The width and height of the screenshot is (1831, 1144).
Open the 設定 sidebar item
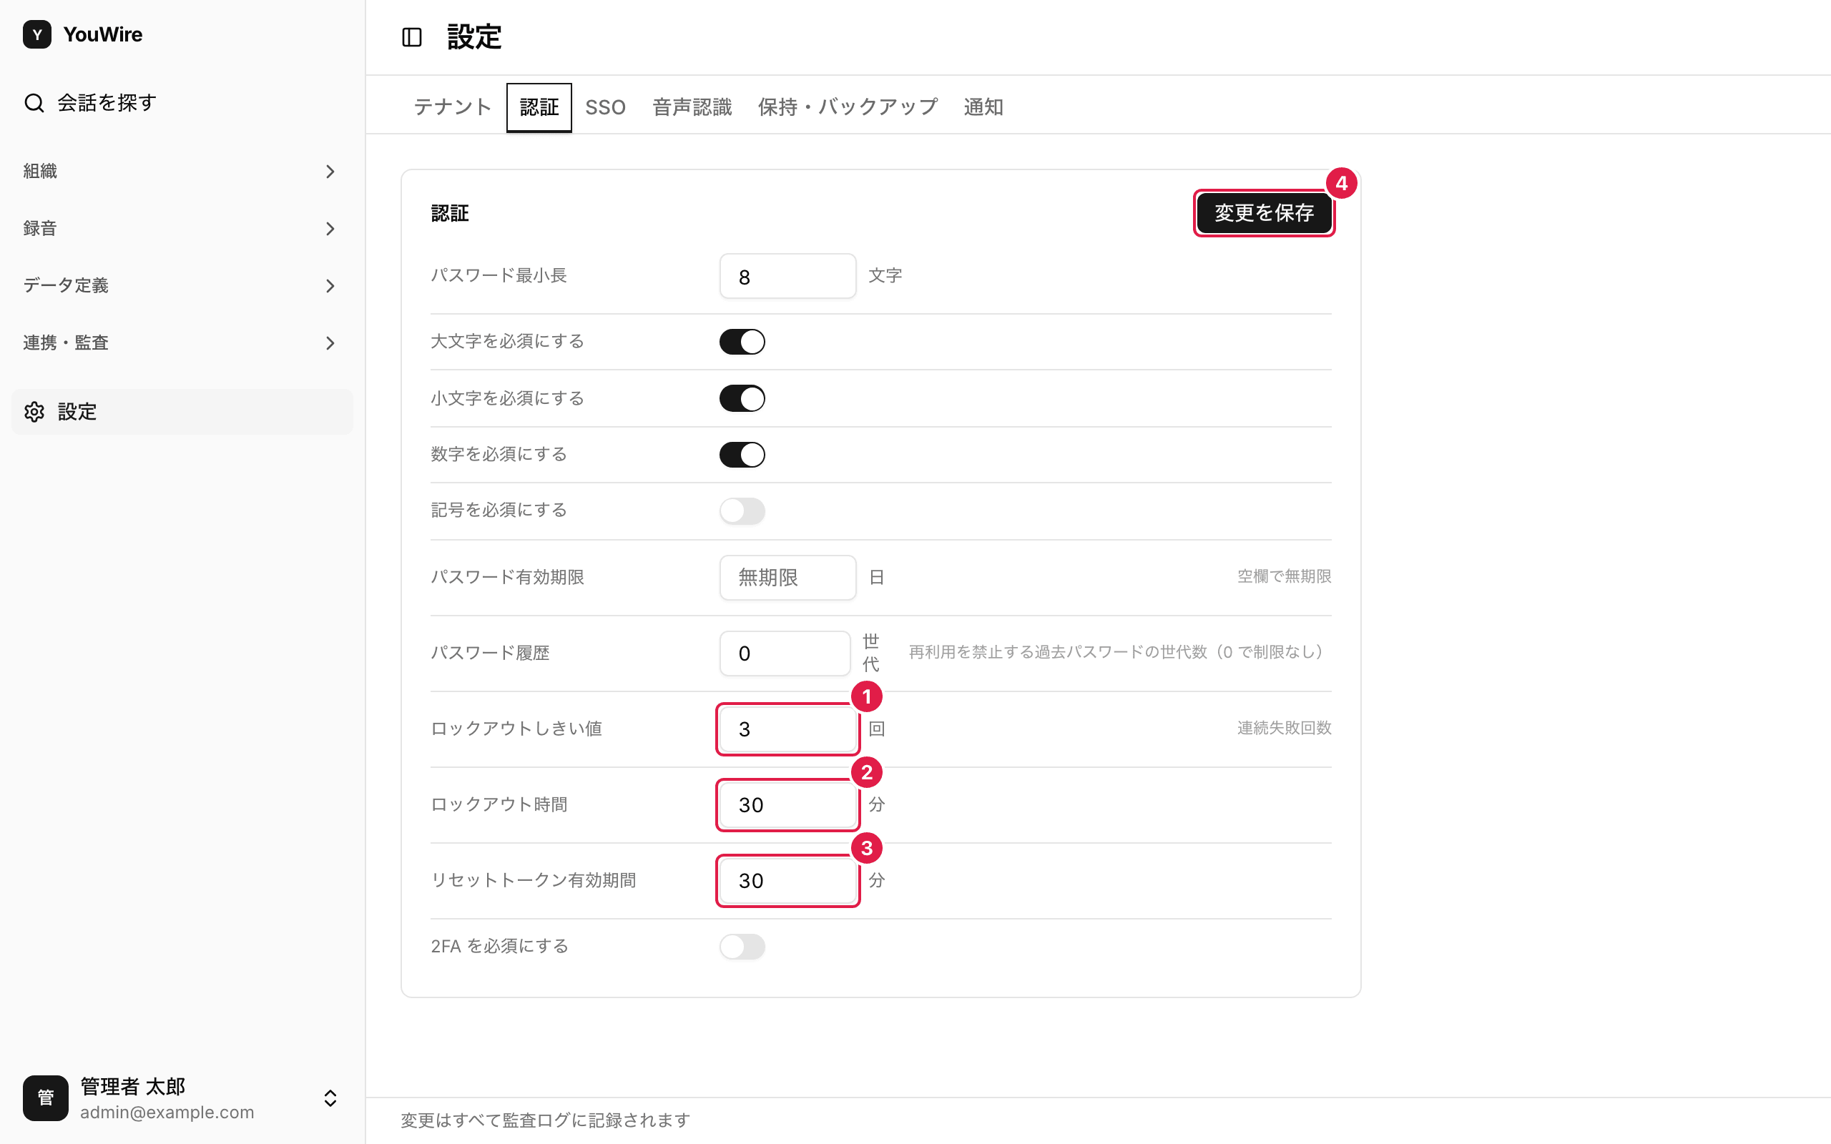coord(182,412)
